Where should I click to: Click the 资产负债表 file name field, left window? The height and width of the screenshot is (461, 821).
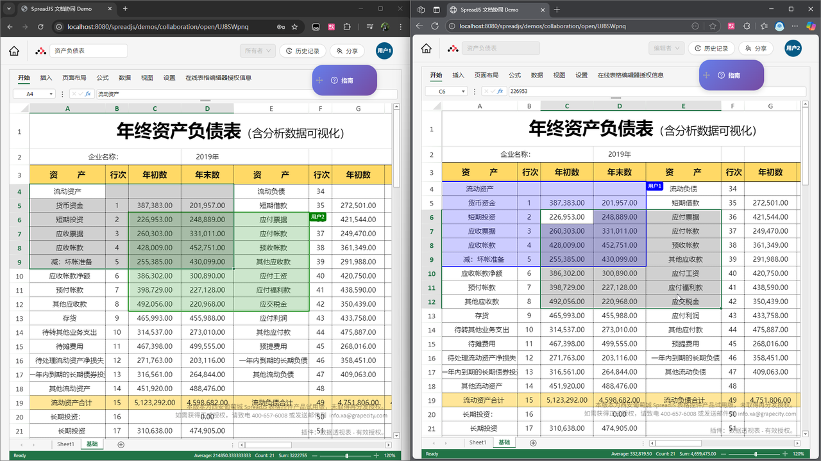click(89, 51)
